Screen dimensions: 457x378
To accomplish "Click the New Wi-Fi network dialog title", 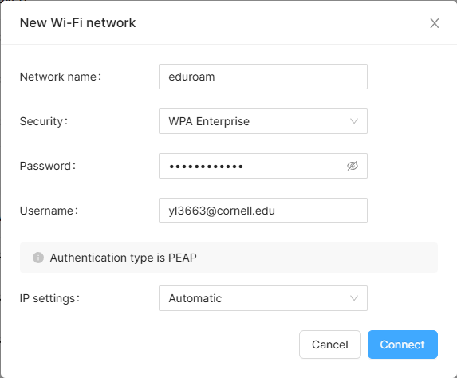I will 77,23.
